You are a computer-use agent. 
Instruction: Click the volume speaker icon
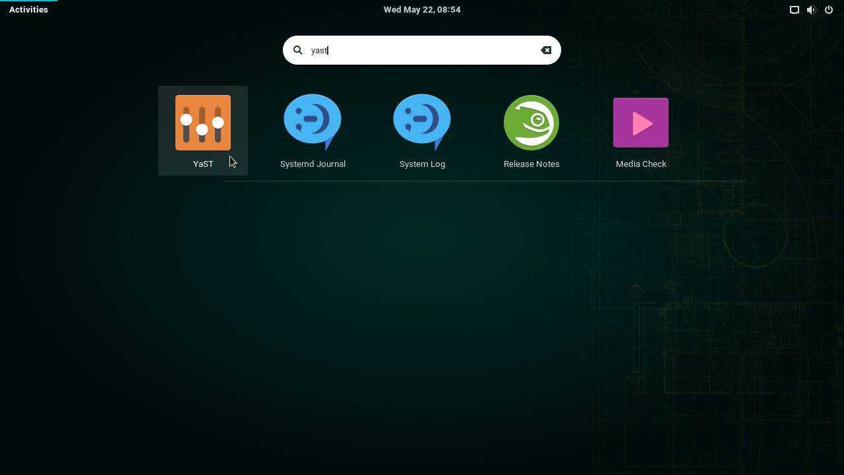811,10
